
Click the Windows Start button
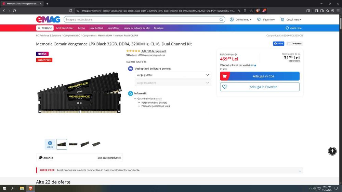point(4,188)
